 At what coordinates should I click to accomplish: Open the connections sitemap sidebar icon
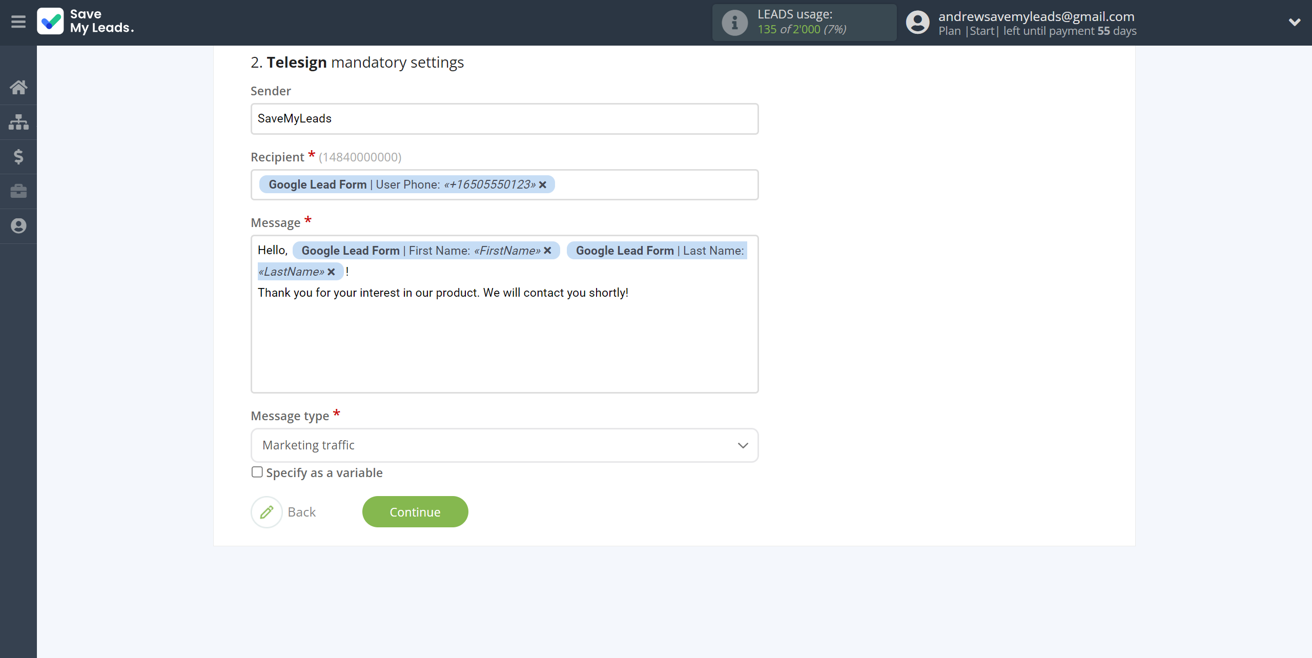point(18,122)
